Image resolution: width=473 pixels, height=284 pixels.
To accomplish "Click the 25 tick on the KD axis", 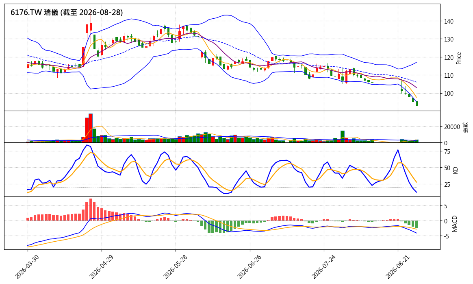I will 447,184.
